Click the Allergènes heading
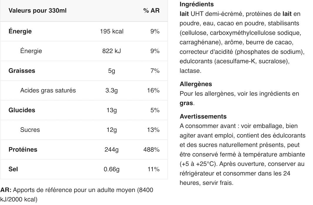 click(196, 84)
